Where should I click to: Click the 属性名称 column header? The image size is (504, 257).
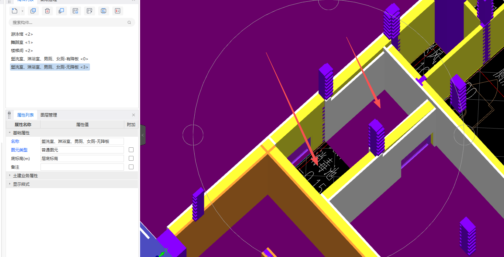[x=23, y=125]
